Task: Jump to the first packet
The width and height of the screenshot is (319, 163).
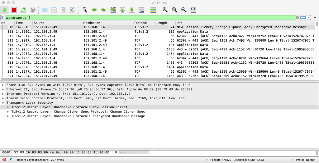Action: (122, 10)
